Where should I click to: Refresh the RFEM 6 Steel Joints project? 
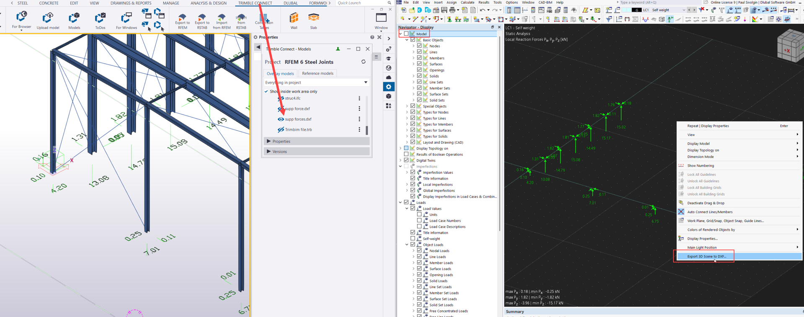tap(363, 62)
